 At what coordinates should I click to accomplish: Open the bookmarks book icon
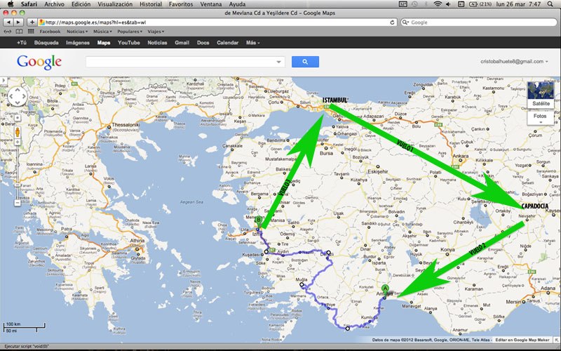coord(19,32)
